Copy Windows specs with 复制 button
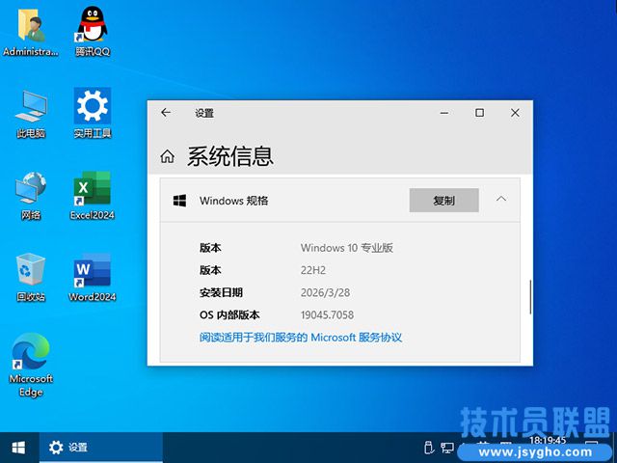This screenshot has width=617, height=463. [443, 200]
